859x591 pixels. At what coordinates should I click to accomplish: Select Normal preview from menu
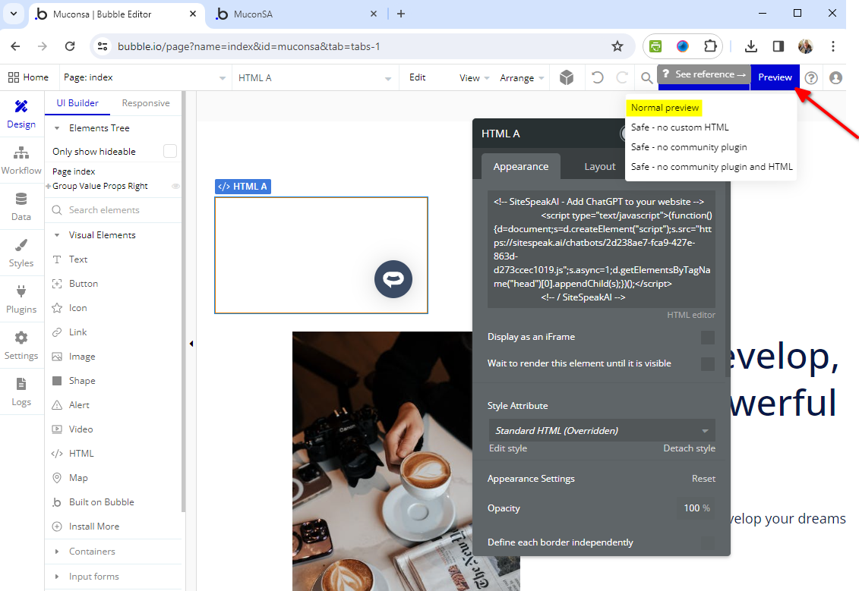pyautogui.click(x=665, y=108)
